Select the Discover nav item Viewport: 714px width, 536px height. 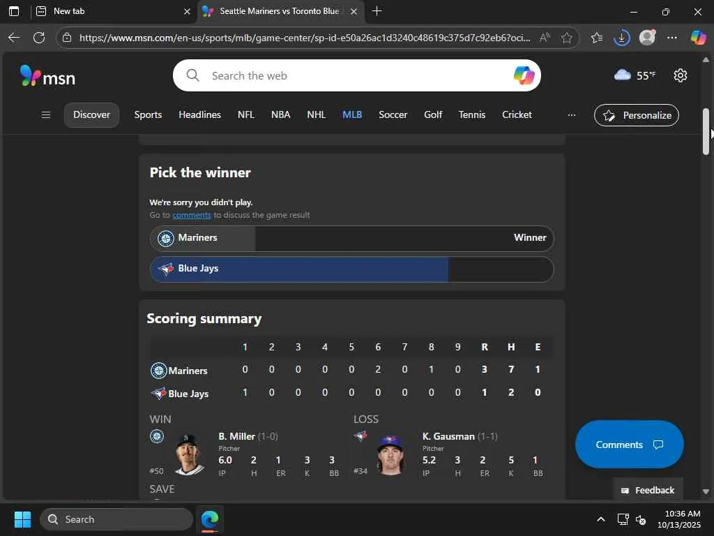(91, 115)
